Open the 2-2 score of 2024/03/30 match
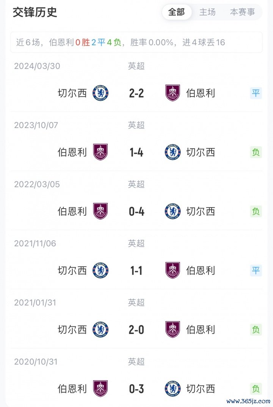Screen dimensions: 273x407 [136, 93]
